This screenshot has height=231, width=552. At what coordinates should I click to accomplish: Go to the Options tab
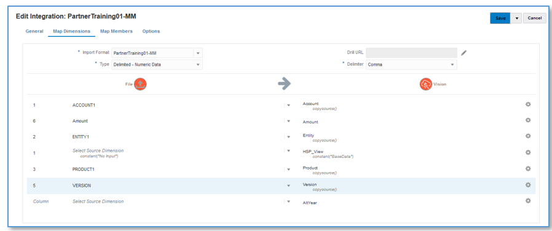pos(151,31)
